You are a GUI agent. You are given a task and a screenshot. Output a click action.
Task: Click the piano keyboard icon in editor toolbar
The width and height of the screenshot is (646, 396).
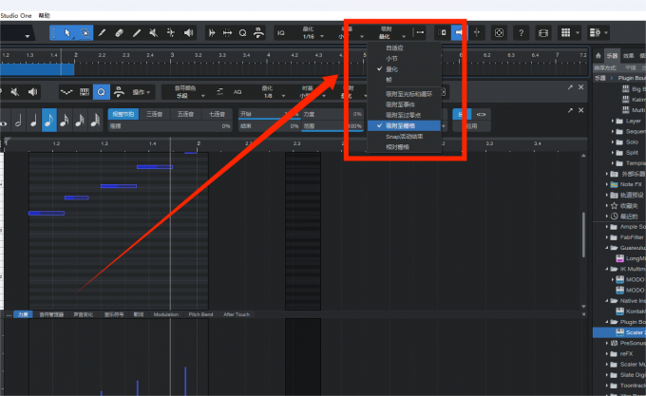point(84,92)
